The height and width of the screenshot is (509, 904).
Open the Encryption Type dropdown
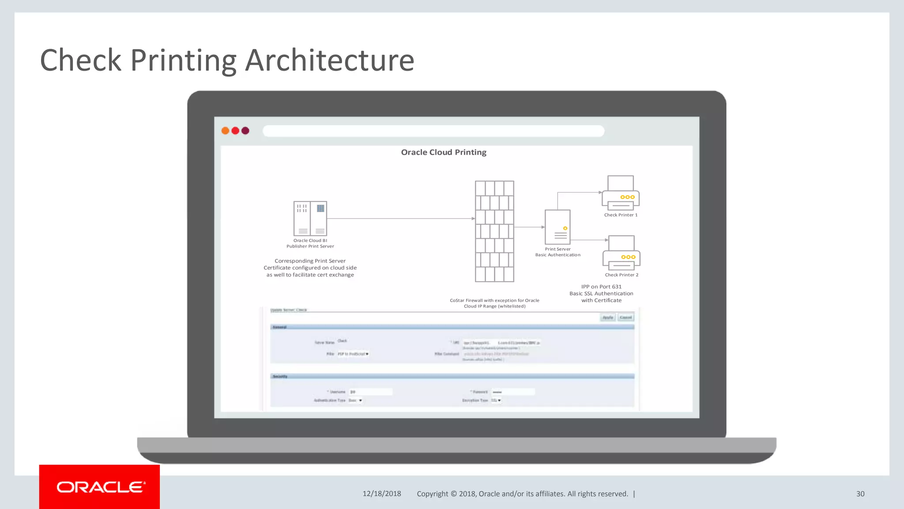(496, 400)
